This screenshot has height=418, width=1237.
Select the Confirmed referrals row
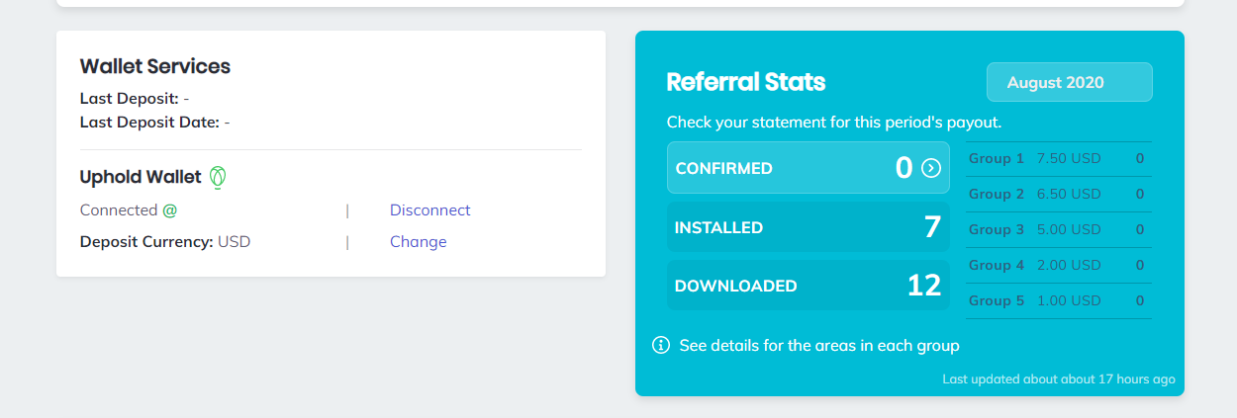[808, 168]
